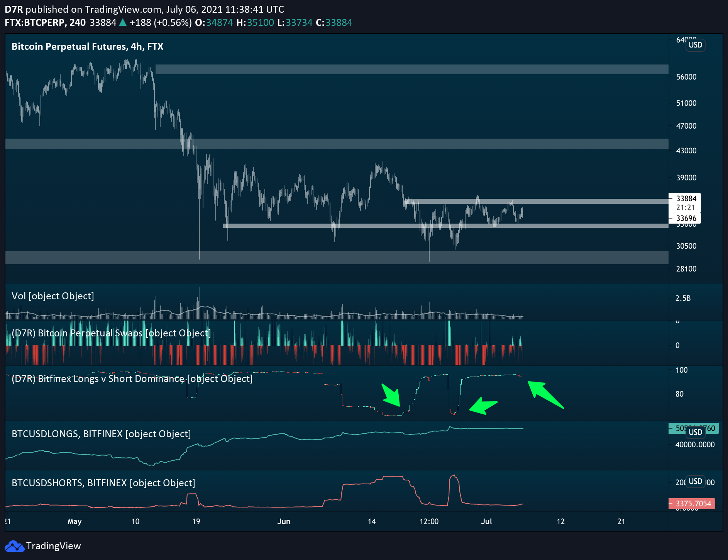
Task: Click the D7R author name in header
Action: coord(14,9)
